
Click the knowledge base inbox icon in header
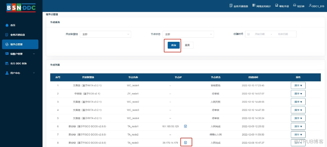click(295, 5)
